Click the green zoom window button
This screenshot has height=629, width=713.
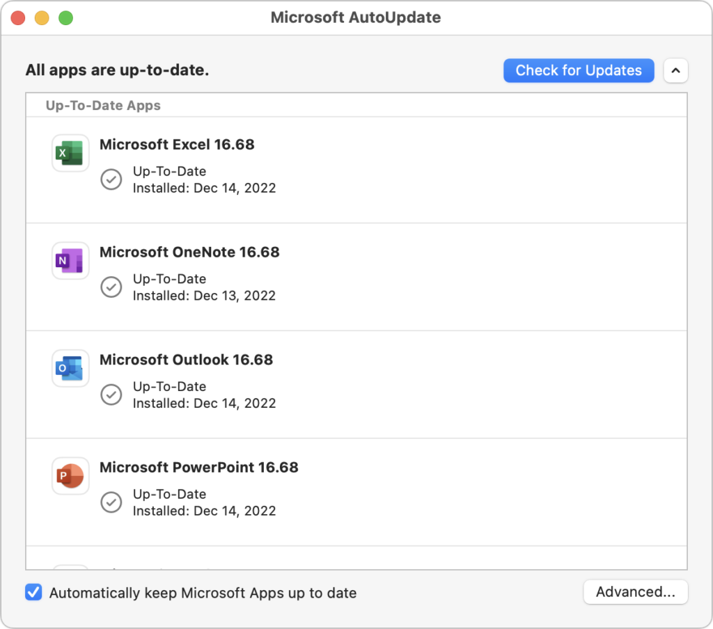click(65, 18)
